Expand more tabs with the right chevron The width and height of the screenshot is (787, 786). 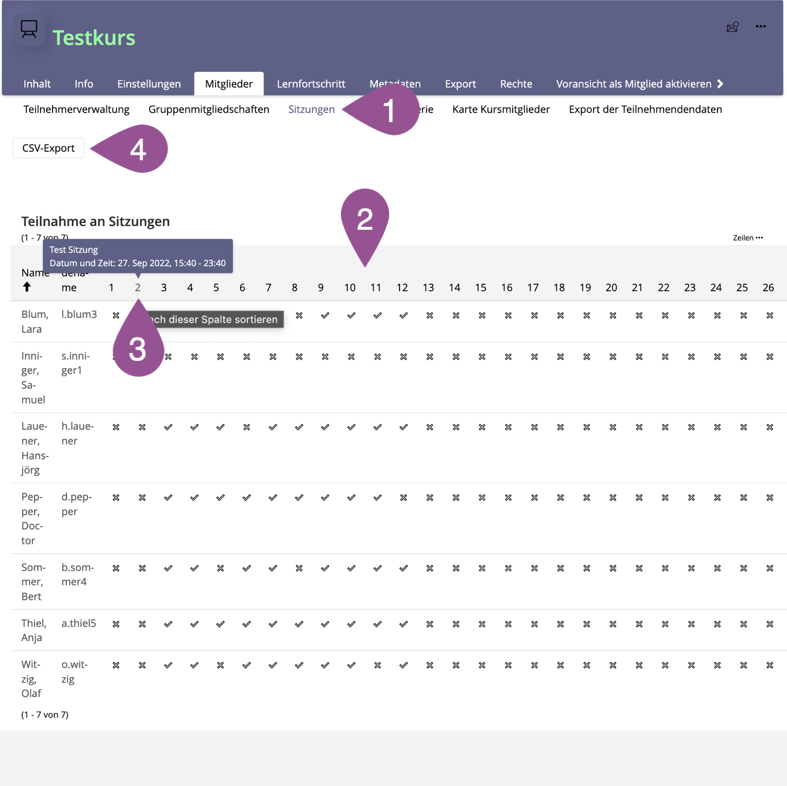[x=720, y=84]
